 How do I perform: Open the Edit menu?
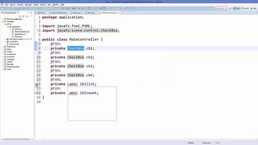point(7,4)
